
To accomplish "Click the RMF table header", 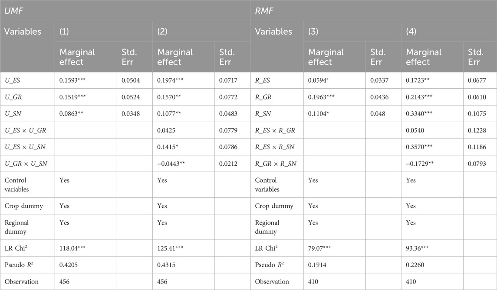I will [264, 11].
